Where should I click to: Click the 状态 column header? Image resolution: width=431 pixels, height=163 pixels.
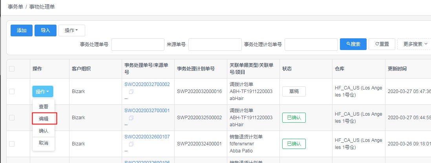287,69
